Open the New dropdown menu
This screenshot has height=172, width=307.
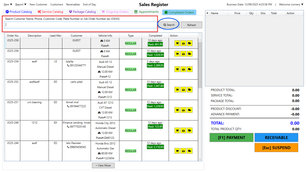(x=8, y=4)
